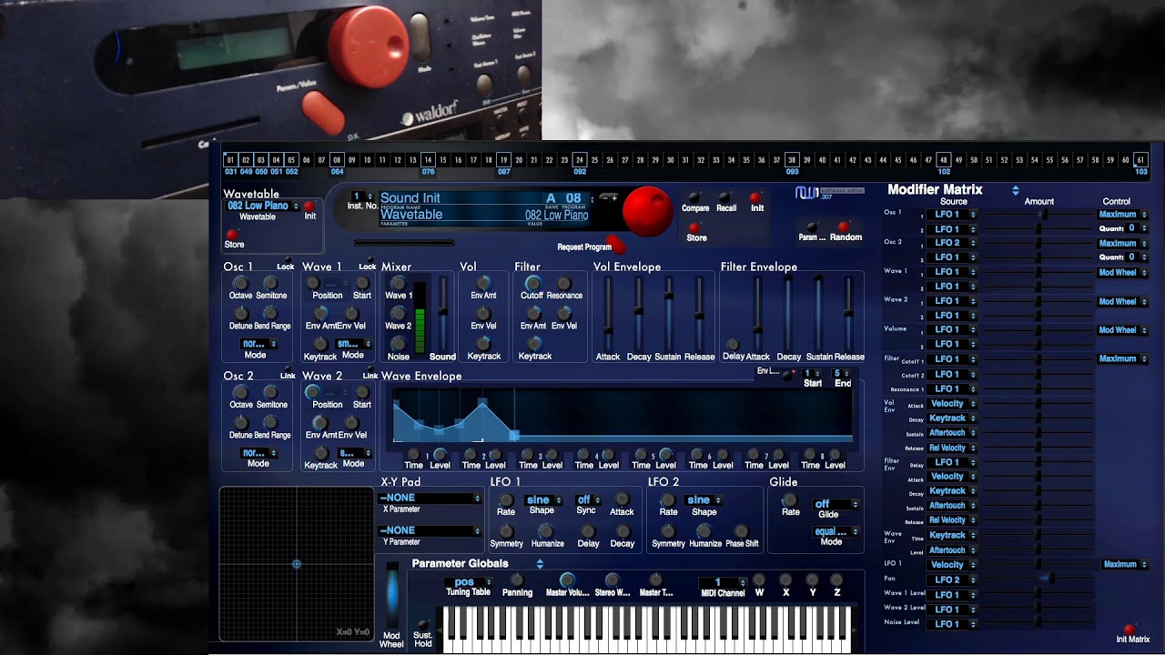
Task: Select program slot 08 in top strip
Action: pyautogui.click(x=337, y=160)
